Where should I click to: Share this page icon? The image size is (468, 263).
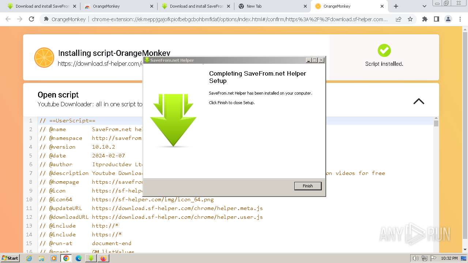(x=399, y=19)
